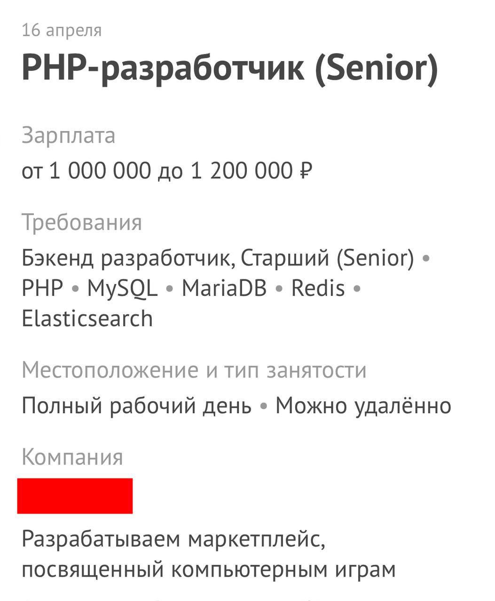Click the red redacted company name block
The width and height of the screenshot is (495, 601).
pos(75,496)
